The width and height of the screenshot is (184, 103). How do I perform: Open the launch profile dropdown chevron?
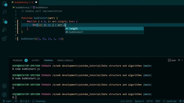pos(182,60)
